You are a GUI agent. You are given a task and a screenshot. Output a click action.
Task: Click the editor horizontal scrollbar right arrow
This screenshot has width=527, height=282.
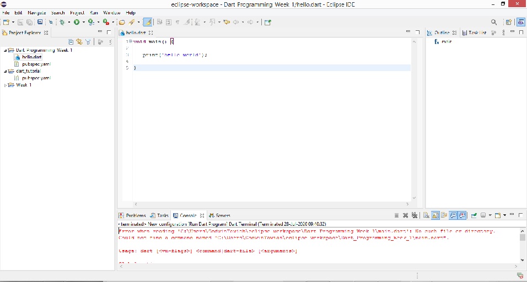click(x=407, y=204)
